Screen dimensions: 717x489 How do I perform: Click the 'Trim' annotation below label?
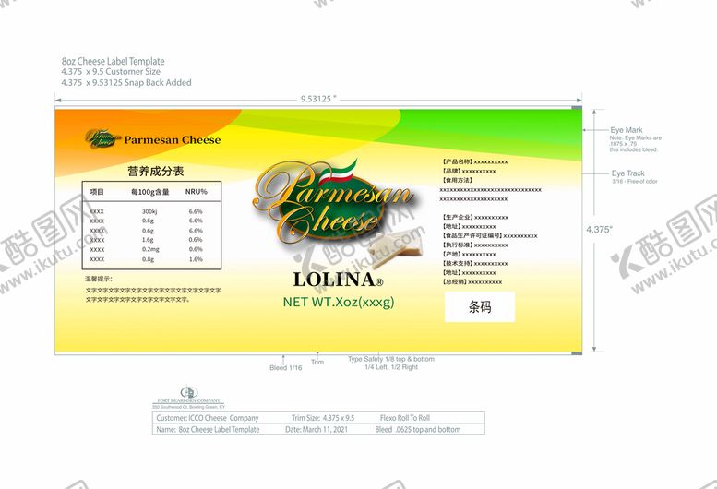(x=317, y=362)
